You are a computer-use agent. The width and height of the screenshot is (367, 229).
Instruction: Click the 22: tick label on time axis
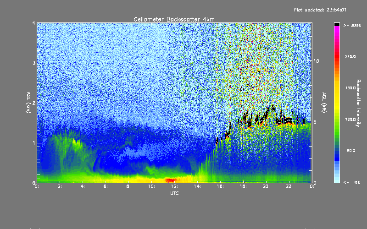(x=289, y=186)
